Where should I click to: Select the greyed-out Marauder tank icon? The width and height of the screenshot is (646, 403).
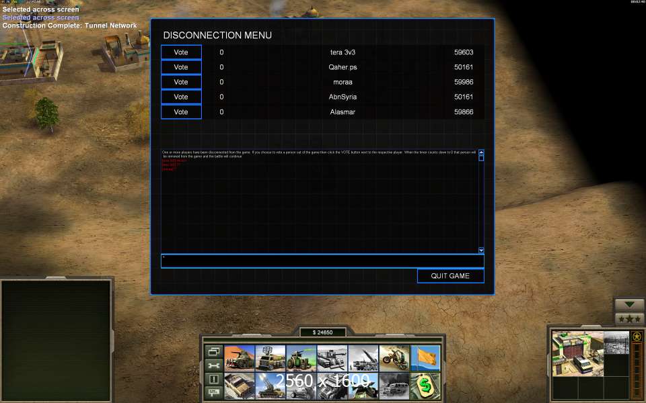click(x=332, y=358)
